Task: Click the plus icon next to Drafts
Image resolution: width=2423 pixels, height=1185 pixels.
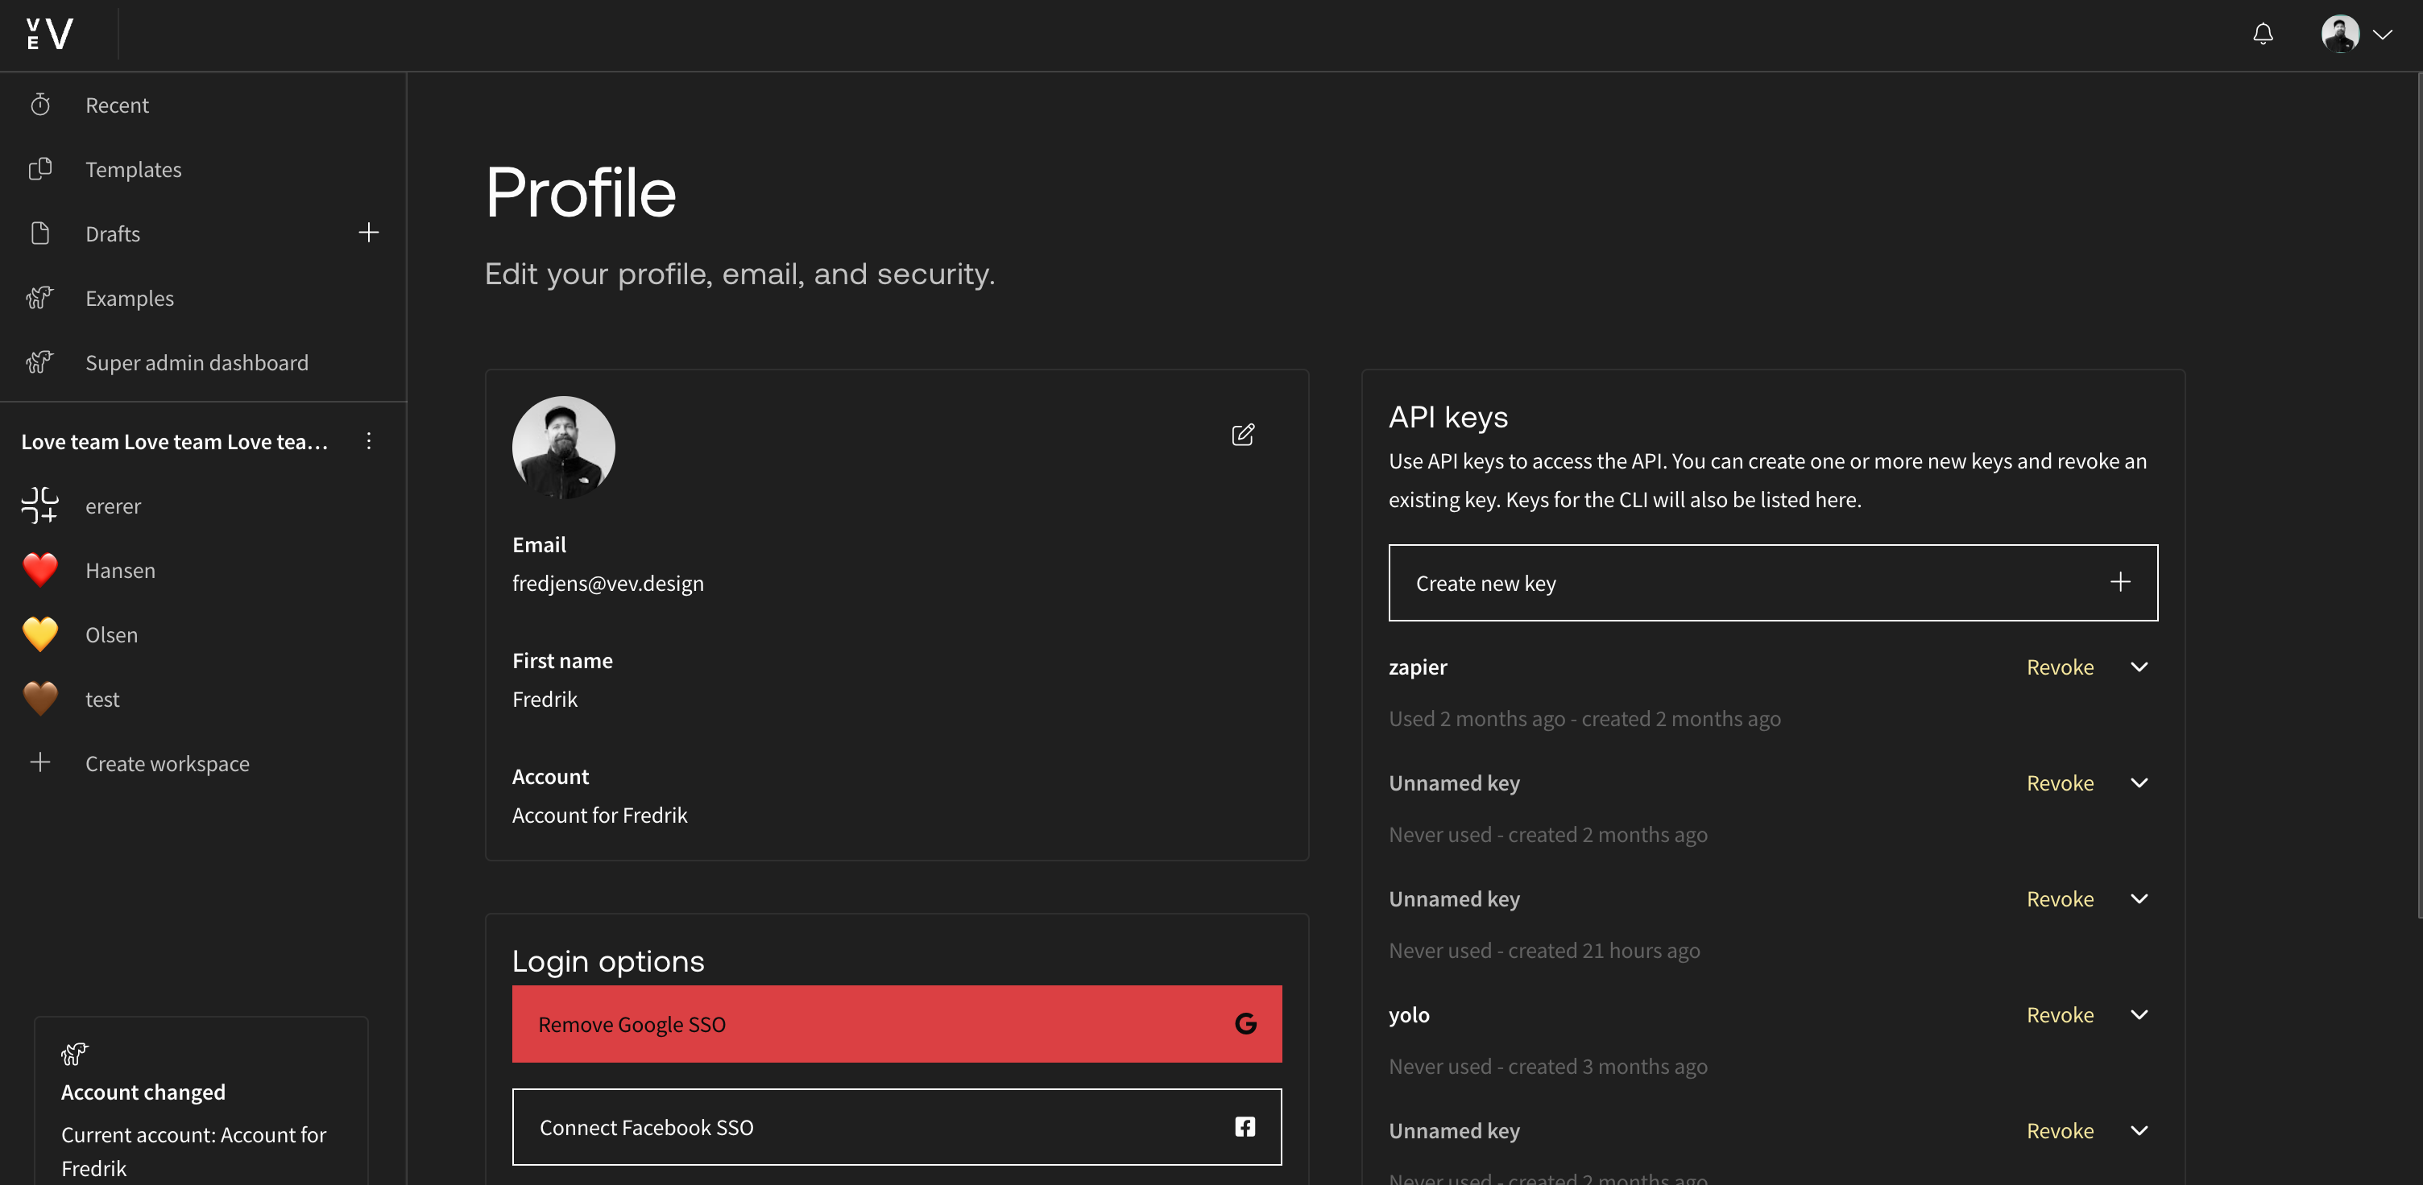Action: pyautogui.click(x=368, y=233)
